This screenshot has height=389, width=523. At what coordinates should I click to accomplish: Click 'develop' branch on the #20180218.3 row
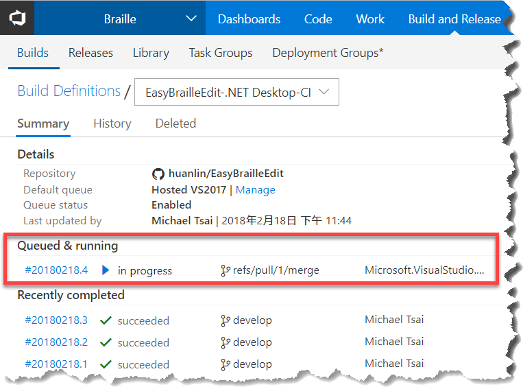(252, 320)
